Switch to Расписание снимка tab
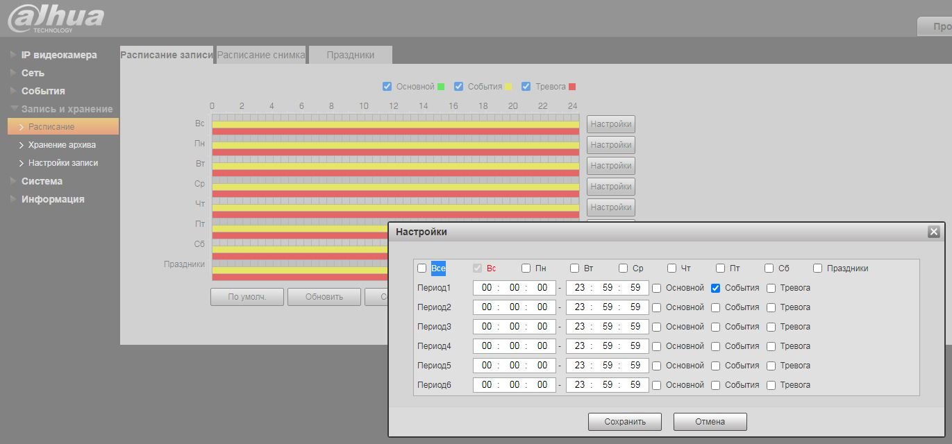 (261, 55)
